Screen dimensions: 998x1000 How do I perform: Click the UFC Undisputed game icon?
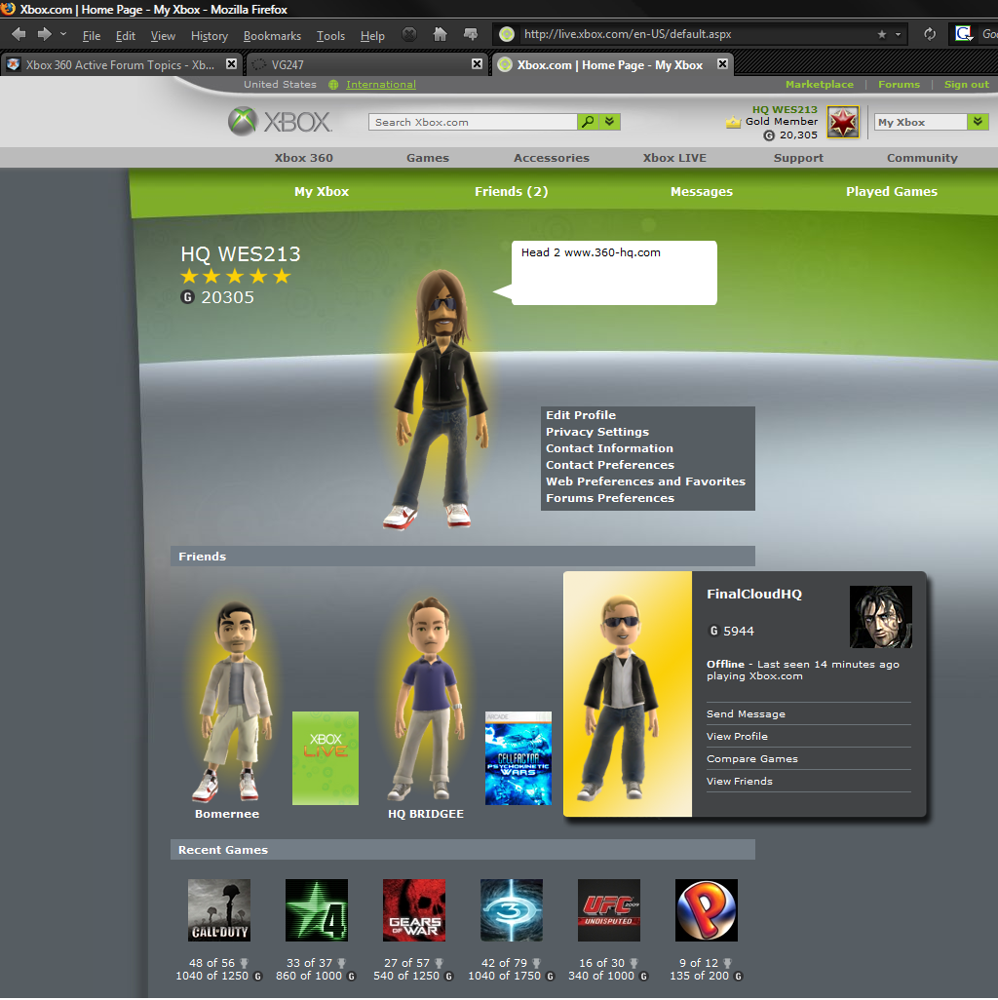coord(609,910)
